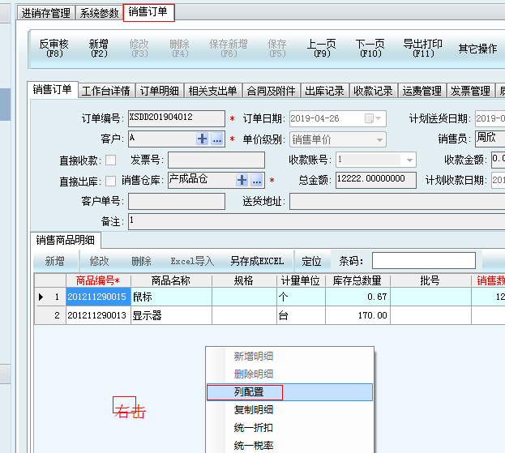Click the 新增 (F2) toolbar button

point(99,48)
